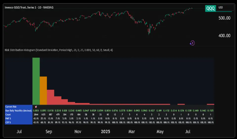
Task: Select volatility value 0.1463
Action: point(203,111)
